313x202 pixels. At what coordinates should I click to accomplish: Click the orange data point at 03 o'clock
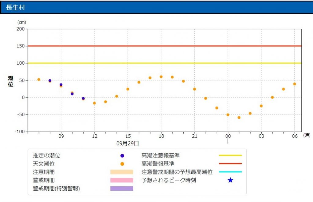tap(261, 106)
